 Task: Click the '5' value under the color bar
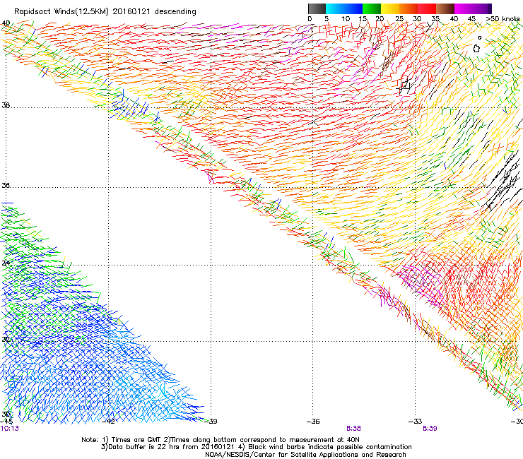(x=327, y=18)
